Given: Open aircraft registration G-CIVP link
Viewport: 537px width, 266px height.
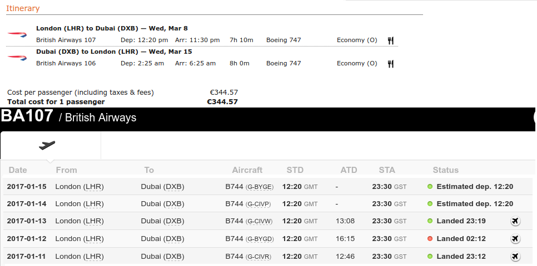Looking at the screenshot, I should point(258,204).
